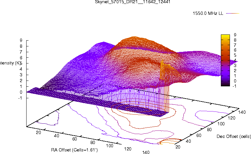Pick tick 20 on the Dec Offset axis
The width and height of the screenshot is (251, 154).
tap(178, 147)
